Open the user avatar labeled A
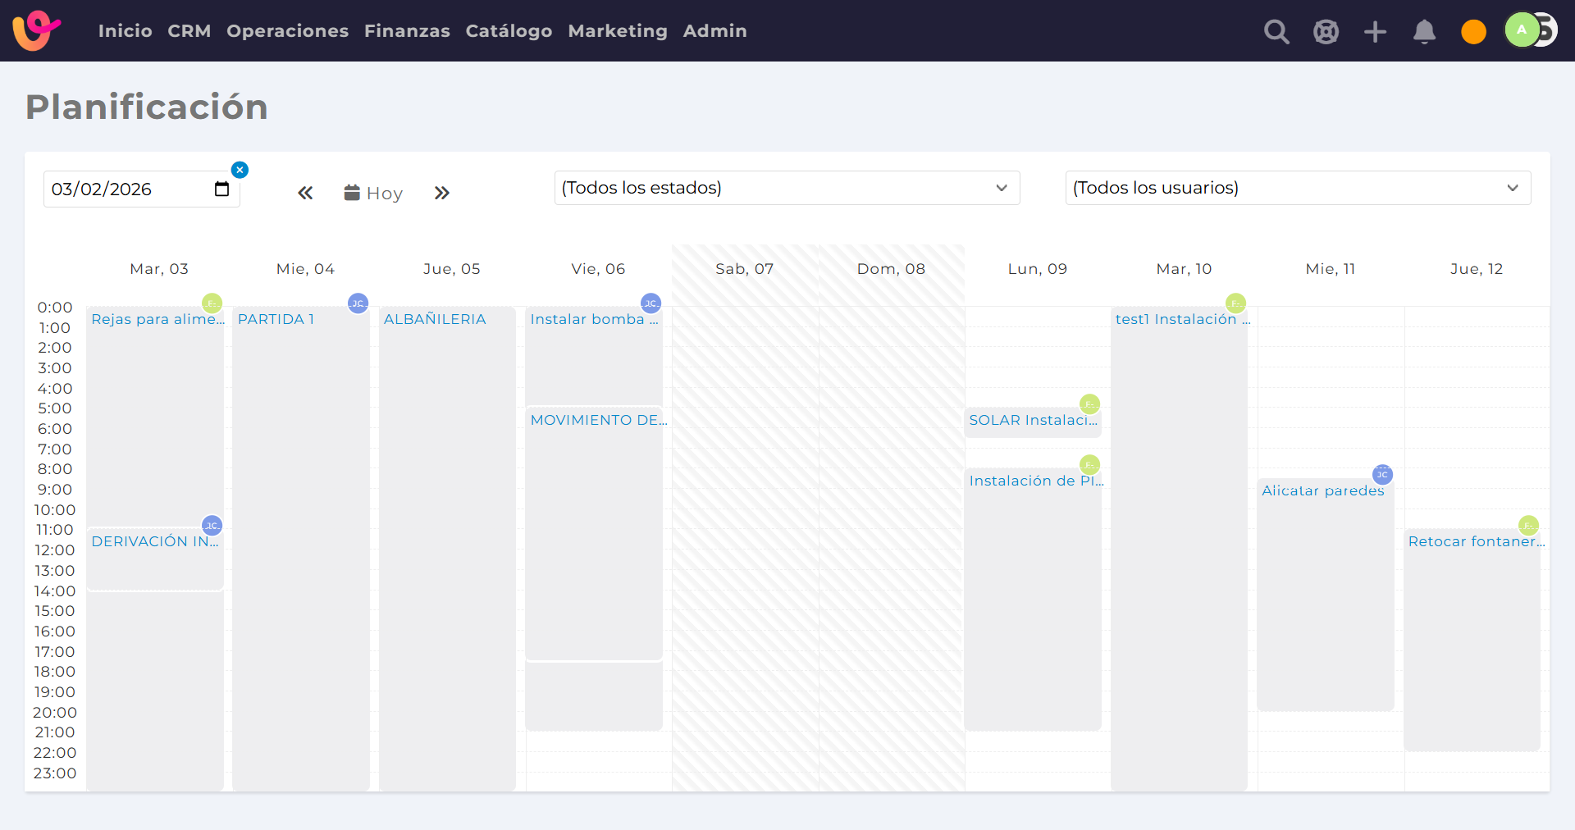Viewport: 1575px width, 830px height. pyautogui.click(x=1522, y=30)
